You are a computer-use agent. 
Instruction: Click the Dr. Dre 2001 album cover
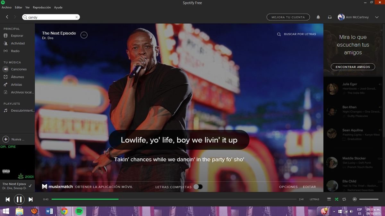point(17,163)
